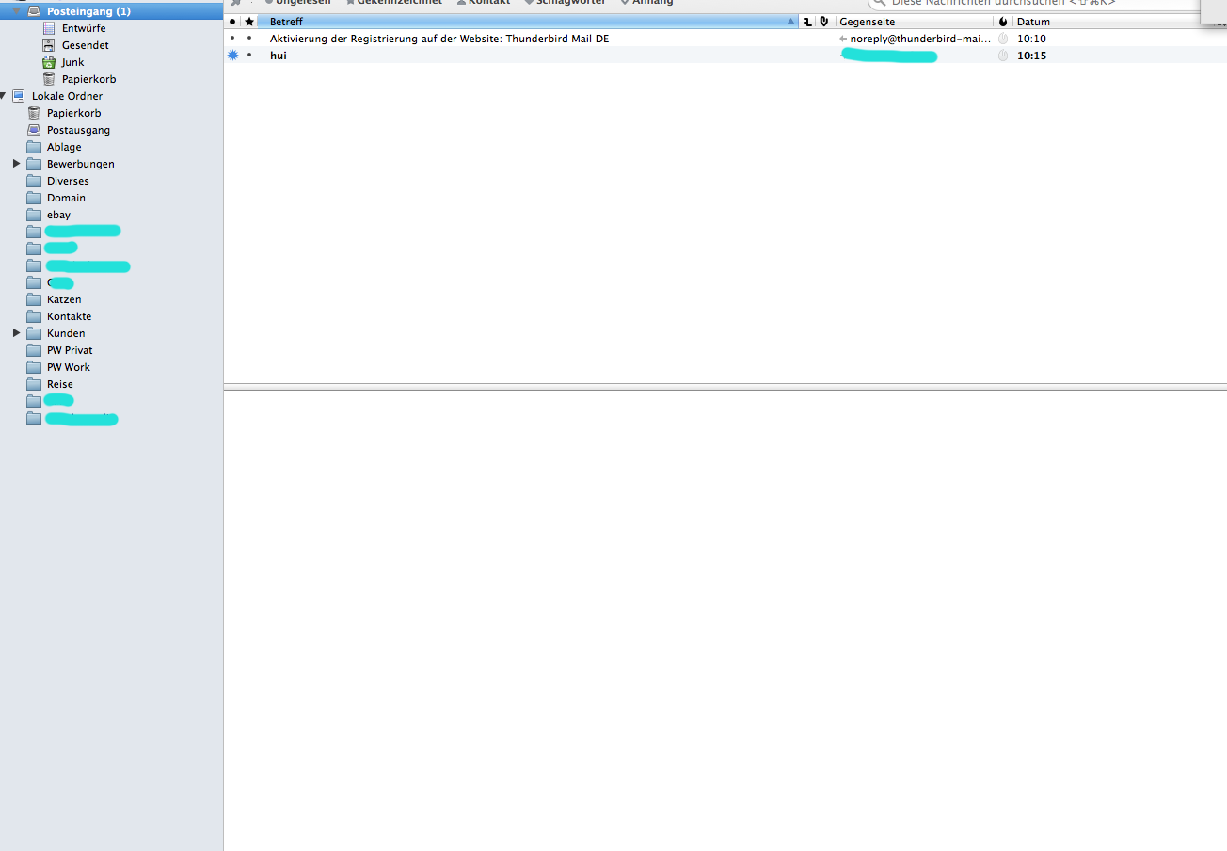Open the 'Aktivierung der Registrierung' message subject

pyautogui.click(x=439, y=39)
